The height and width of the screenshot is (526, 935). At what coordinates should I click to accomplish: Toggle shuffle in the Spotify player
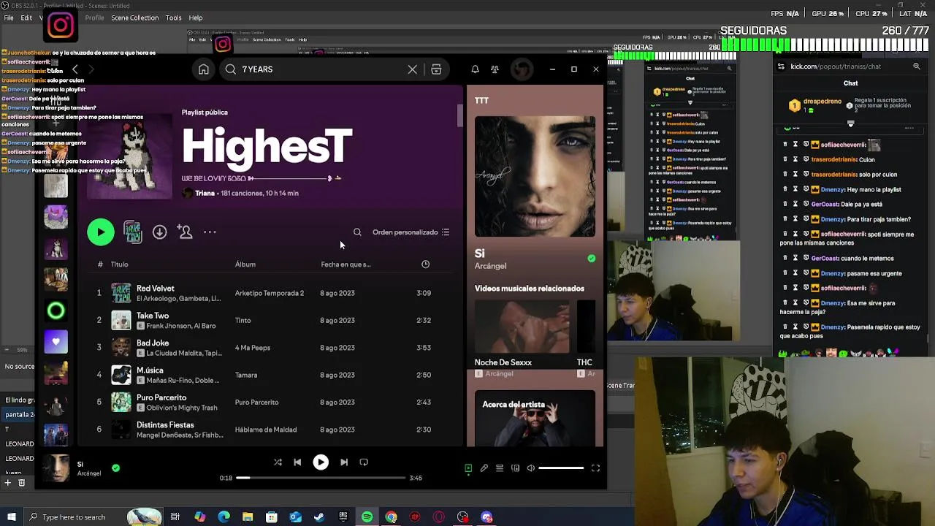pos(278,462)
